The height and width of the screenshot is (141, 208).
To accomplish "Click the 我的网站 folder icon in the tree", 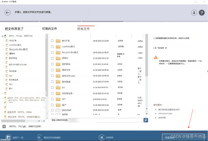I will pyautogui.click(x=7, y=58).
